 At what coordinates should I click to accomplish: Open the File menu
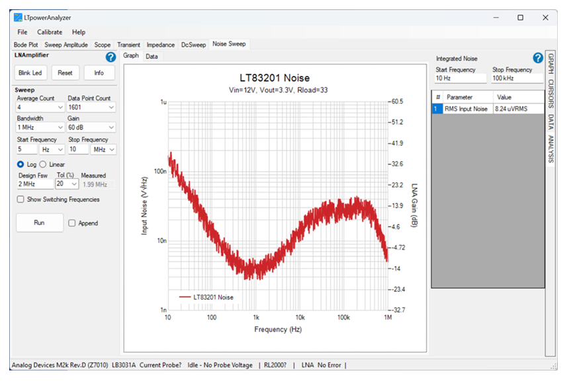point(22,32)
